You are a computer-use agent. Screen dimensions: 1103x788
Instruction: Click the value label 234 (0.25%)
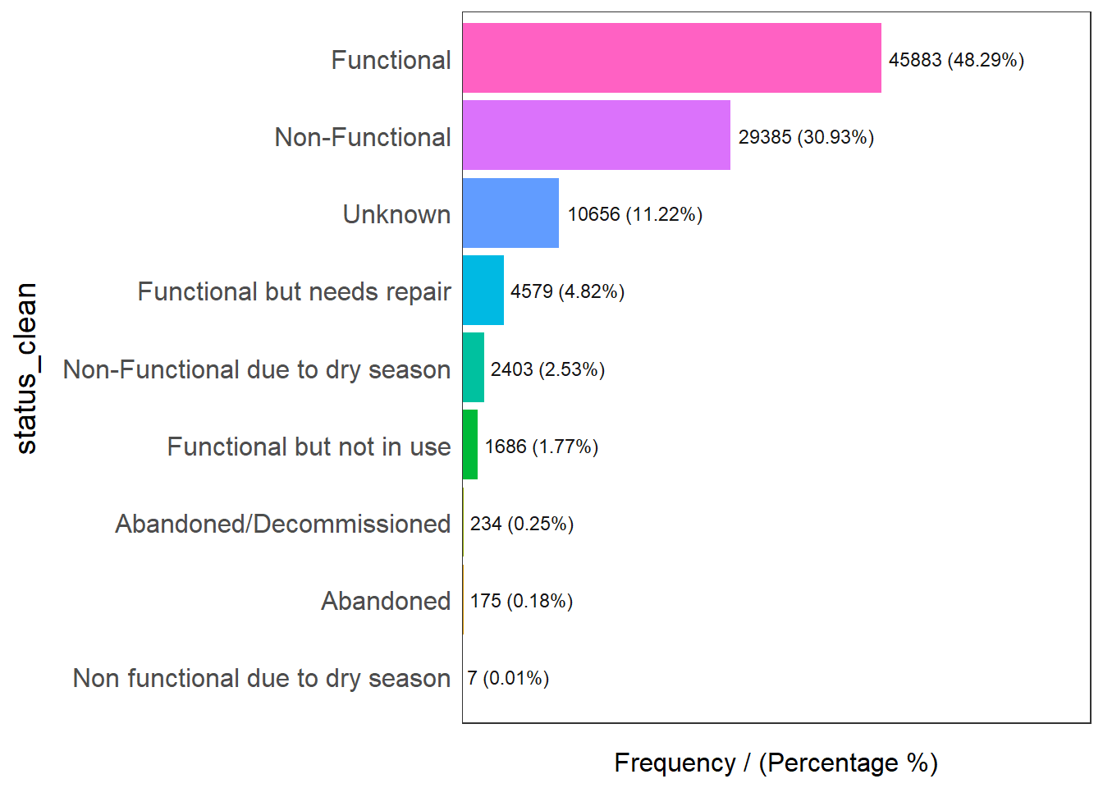click(522, 524)
